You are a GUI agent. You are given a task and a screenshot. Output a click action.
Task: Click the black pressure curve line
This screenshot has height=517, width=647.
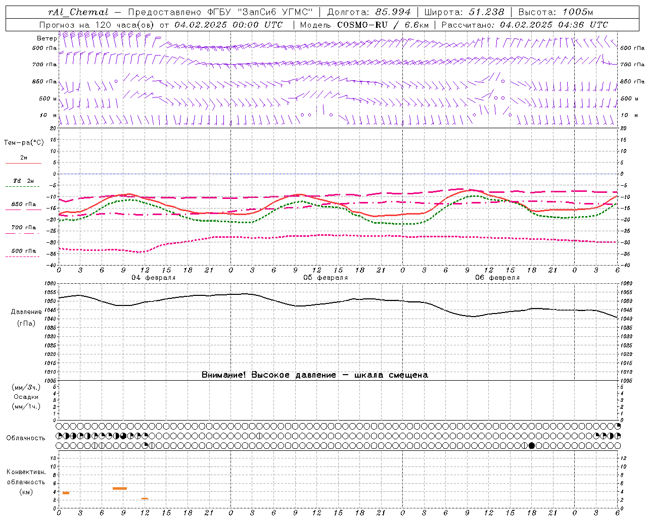338,303
